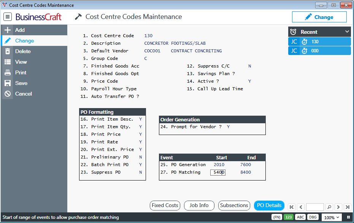Click the Print Rate value Y

point(140,142)
